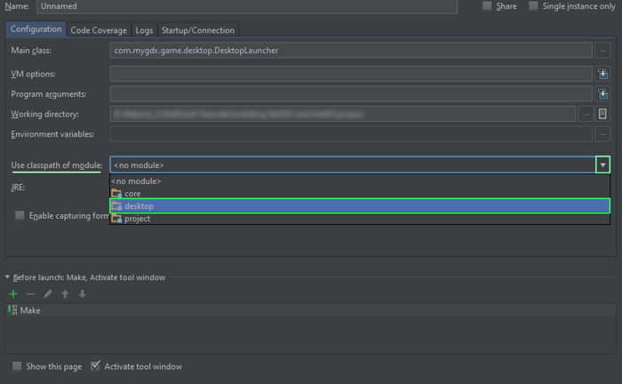Viewport: 622px width, 384px height.
Task: Click the add (+) before-launch task icon
Action: 13,294
